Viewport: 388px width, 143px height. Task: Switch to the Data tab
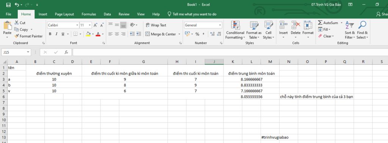tap(107, 14)
